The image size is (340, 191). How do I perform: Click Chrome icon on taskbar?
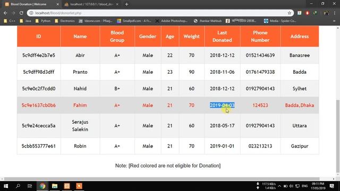tap(42, 186)
